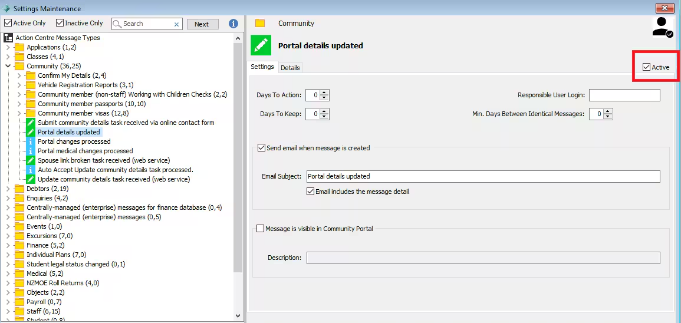This screenshot has width=681, height=323.
Task: Click the Community member passports folder icon
Action: [31, 104]
